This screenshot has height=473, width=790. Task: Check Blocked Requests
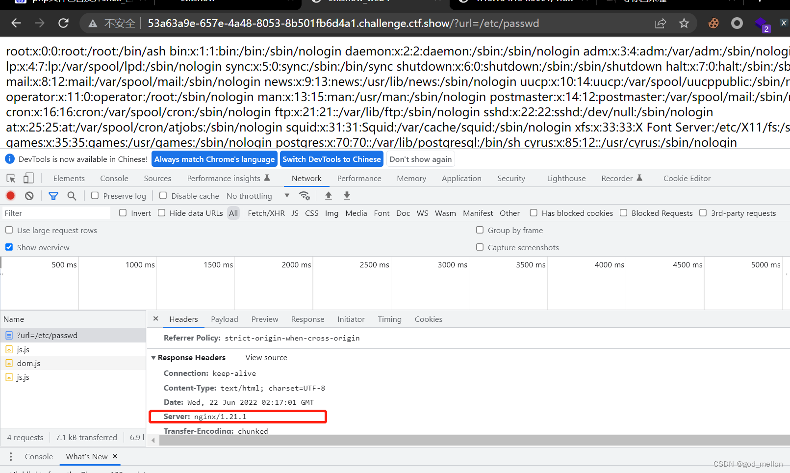(624, 213)
